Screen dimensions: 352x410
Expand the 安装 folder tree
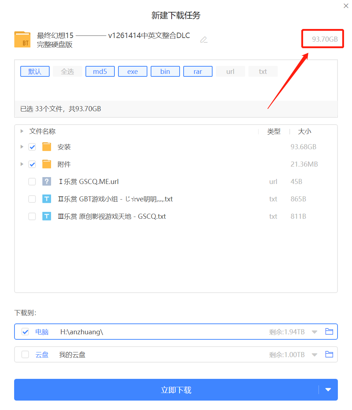pos(22,147)
